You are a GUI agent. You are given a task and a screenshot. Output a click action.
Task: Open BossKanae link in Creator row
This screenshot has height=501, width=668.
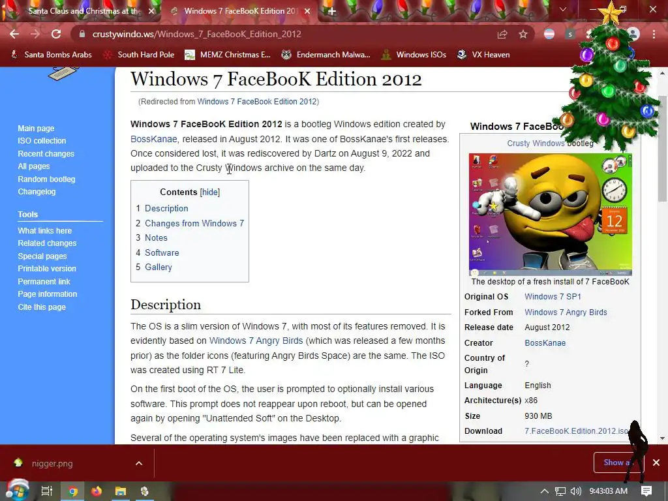tap(545, 343)
